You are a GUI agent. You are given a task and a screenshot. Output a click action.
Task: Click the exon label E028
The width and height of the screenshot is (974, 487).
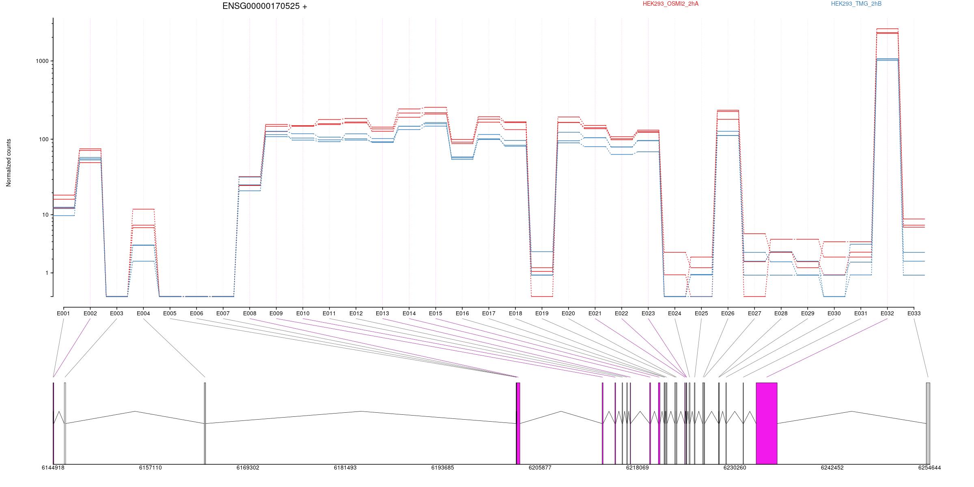(781, 313)
